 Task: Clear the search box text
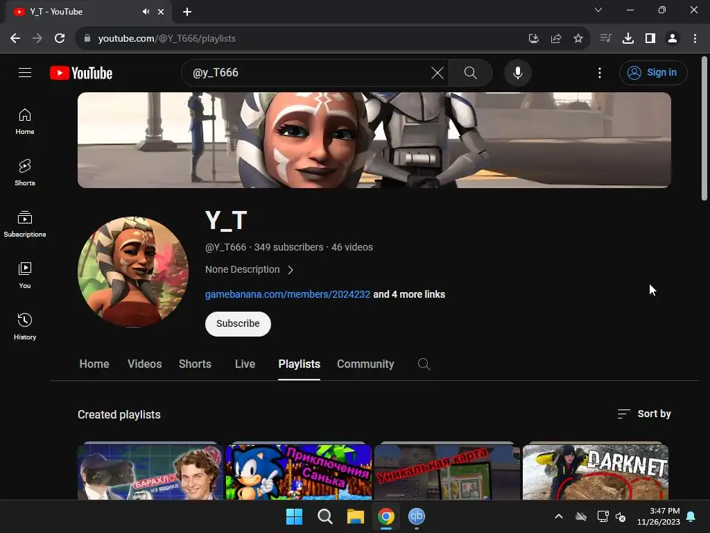(x=438, y=72)
